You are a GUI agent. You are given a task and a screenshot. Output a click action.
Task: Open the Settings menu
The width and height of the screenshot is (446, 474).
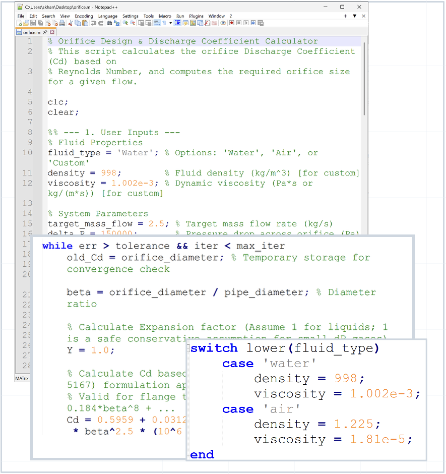130,16
